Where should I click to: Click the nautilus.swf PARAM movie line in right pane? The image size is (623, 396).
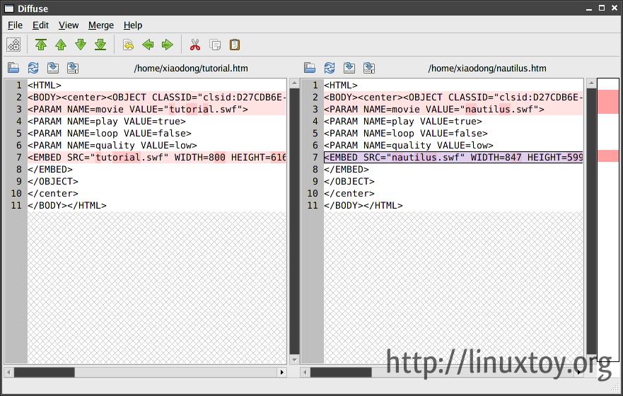(x=453, y=109)
